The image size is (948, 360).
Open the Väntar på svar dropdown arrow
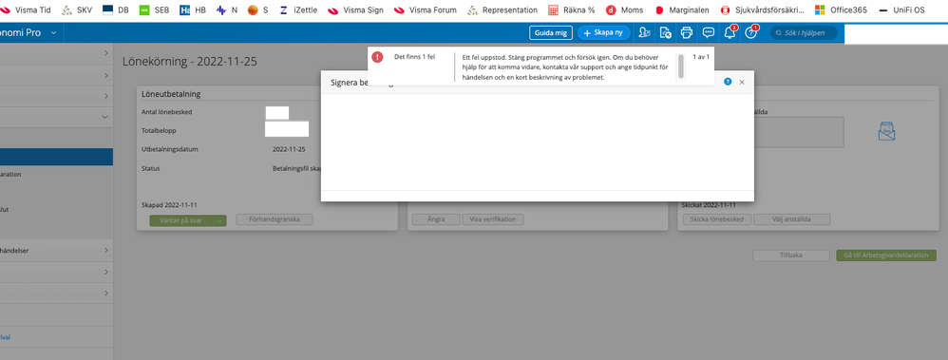tap(220, 220)
